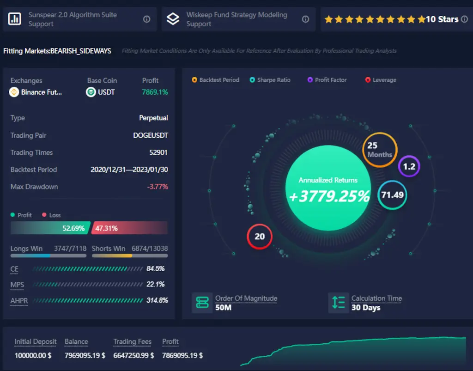473x371 pixels.
Task: Click the Calculation Time icon
Action: coord(339,303)
